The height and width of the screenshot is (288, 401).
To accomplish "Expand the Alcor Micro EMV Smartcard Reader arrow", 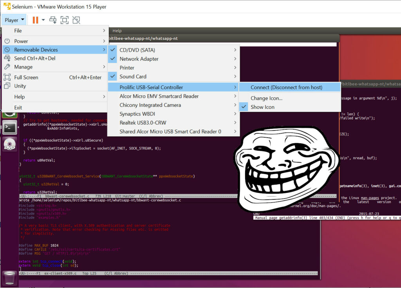I will pyautogui.click(x=235, y=96).
